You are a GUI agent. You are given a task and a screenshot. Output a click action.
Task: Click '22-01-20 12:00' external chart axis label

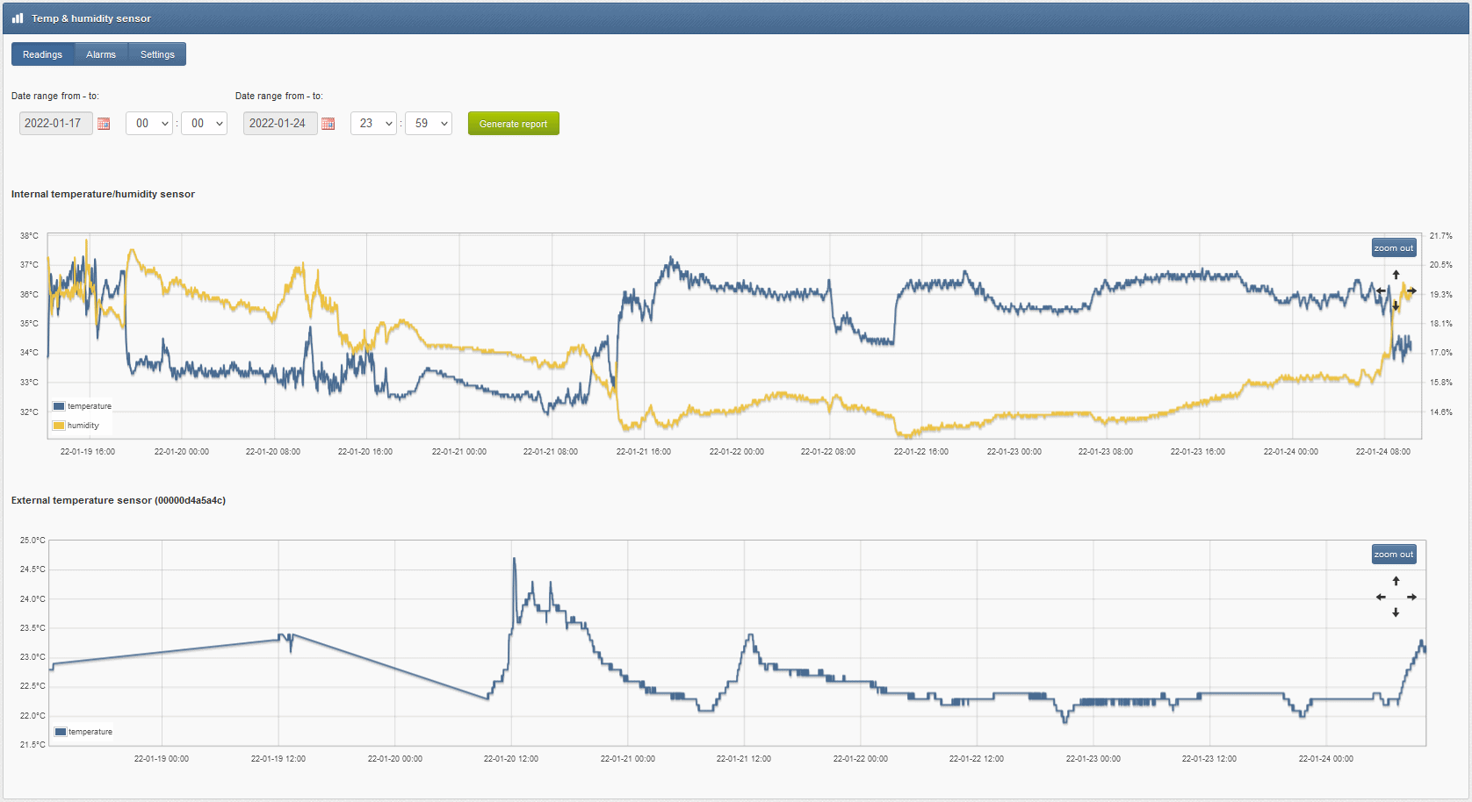(511, 759)
